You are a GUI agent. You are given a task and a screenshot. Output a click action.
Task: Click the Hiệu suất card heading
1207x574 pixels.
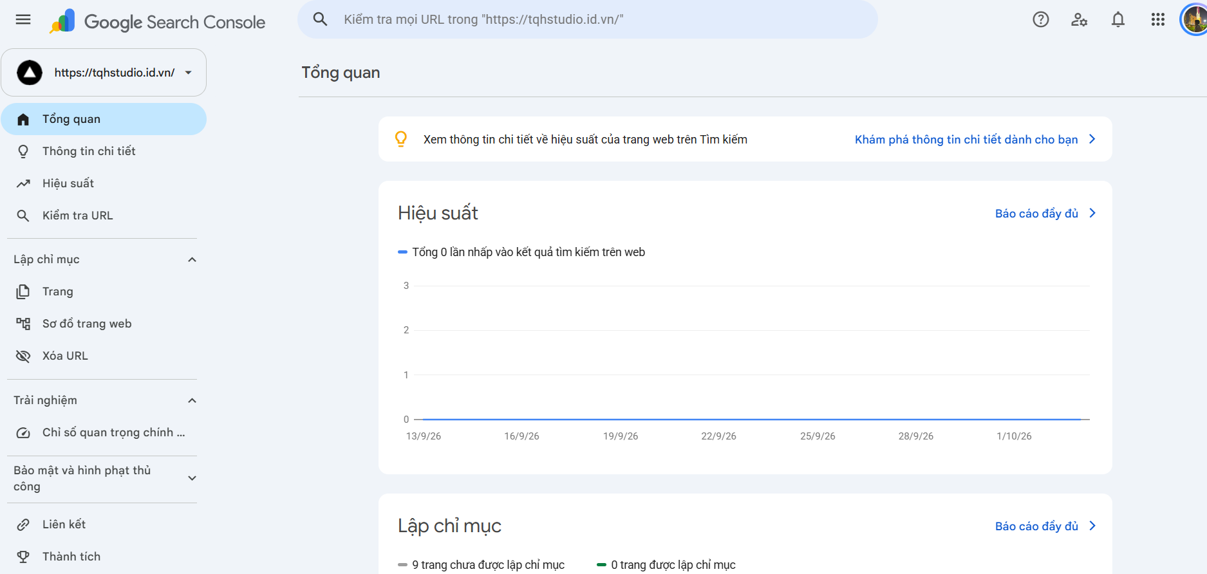click(438, 213)
